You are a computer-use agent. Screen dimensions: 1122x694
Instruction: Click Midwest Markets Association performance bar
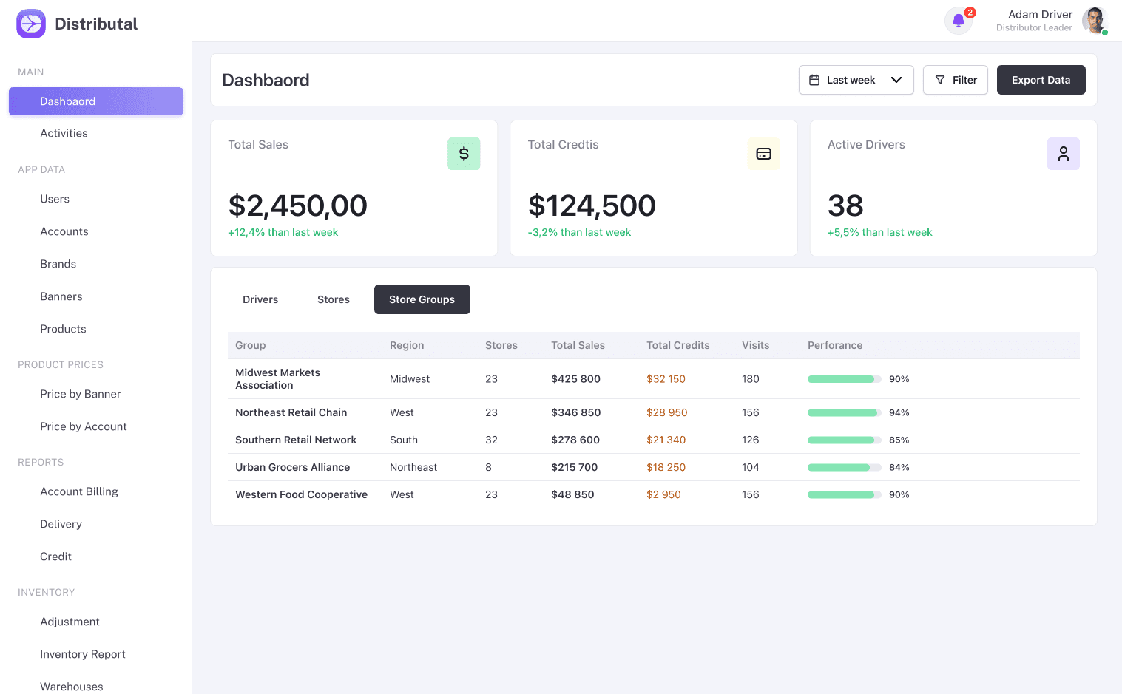(844, 378)
